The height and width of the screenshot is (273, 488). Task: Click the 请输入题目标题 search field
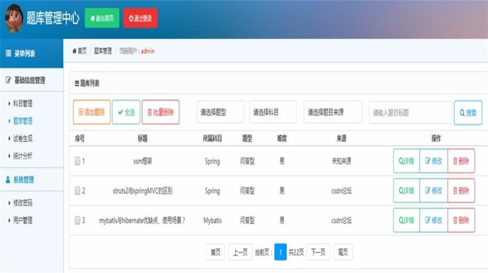pyautogui.click(x=410, y=113)
